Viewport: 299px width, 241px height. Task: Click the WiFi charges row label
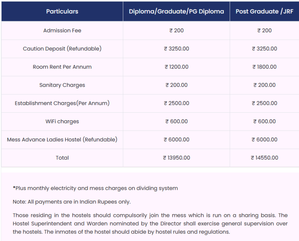click(62, 121)
